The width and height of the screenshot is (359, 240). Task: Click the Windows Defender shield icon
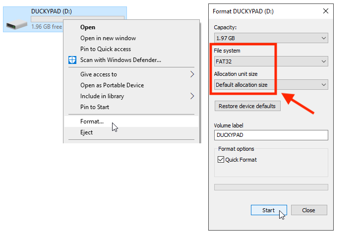[72, 60]
